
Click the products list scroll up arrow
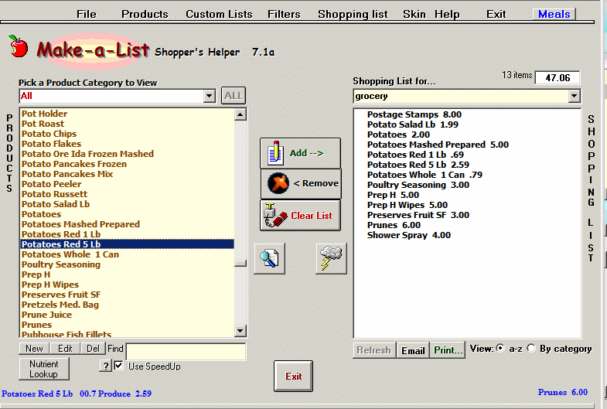click(x=240, y=114)
